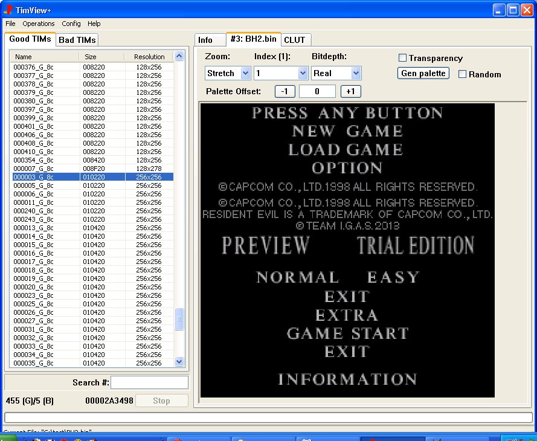
Task: Switch to the CLUT tab
Action: click(295, 40)
